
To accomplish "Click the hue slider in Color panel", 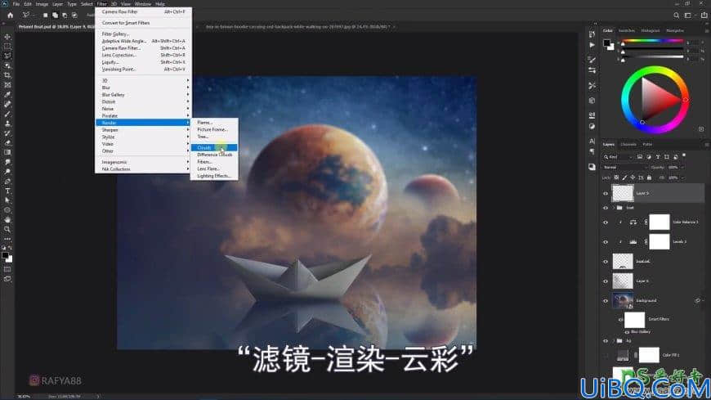I will [x=652, y=42].
